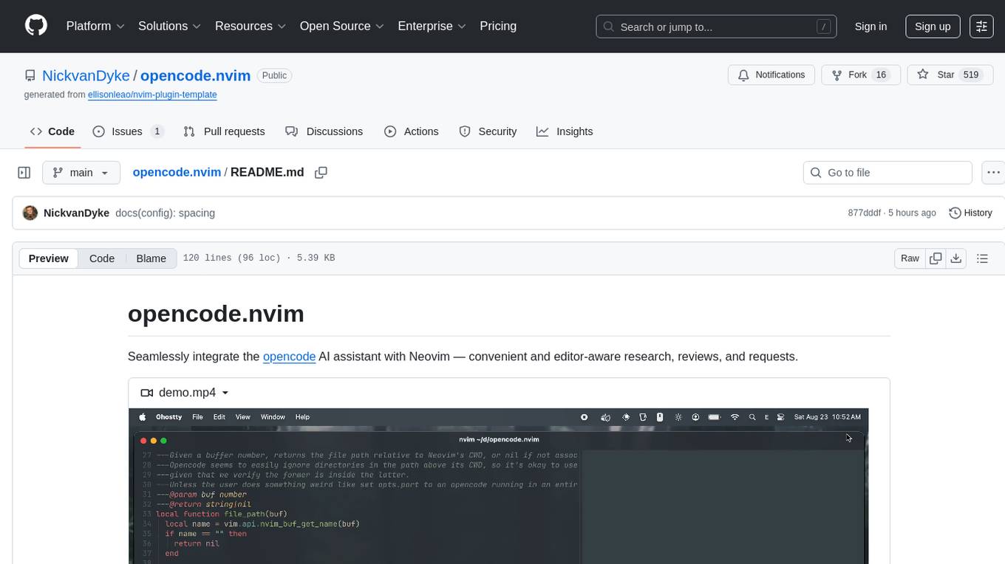The image size is (1005, 564).
Task: Open the Actions tab
Action: pyautogui.click(x=412, y=131)
